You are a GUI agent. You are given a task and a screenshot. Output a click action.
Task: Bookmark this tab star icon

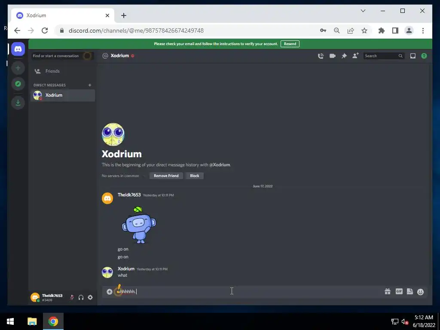pos(364,31)
